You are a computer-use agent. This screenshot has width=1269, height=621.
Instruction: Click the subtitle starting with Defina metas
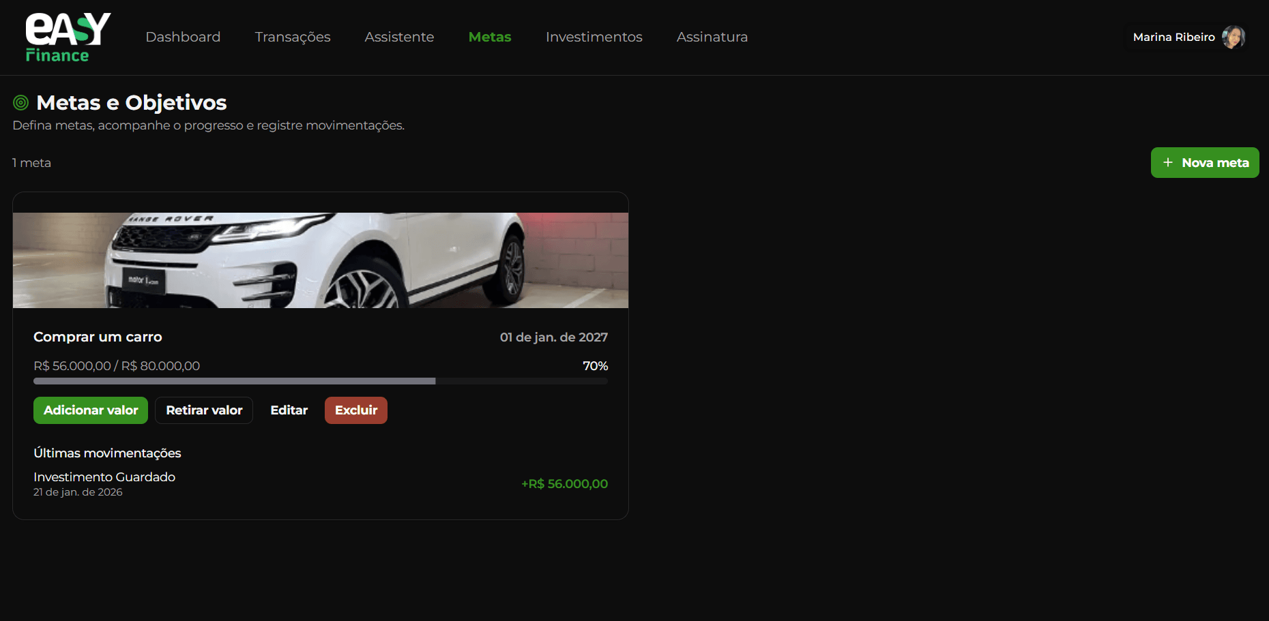[x=209, y=125]
